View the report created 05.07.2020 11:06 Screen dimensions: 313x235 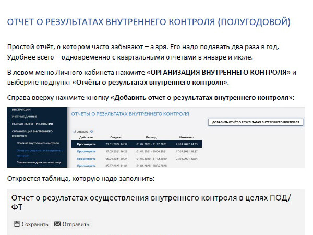pyautogui.click(x=86, y=166)
